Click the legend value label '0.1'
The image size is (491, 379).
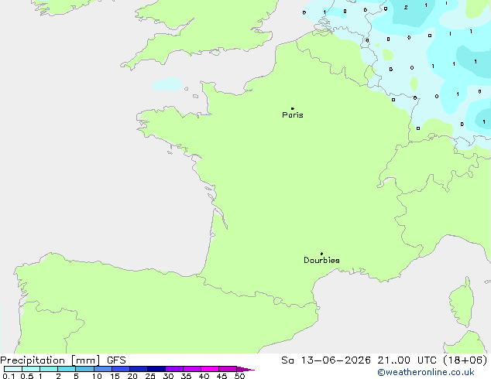(x=9, y=376)
